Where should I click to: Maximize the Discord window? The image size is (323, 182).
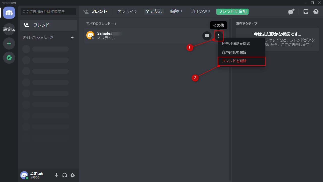click(x=312, y=3)
